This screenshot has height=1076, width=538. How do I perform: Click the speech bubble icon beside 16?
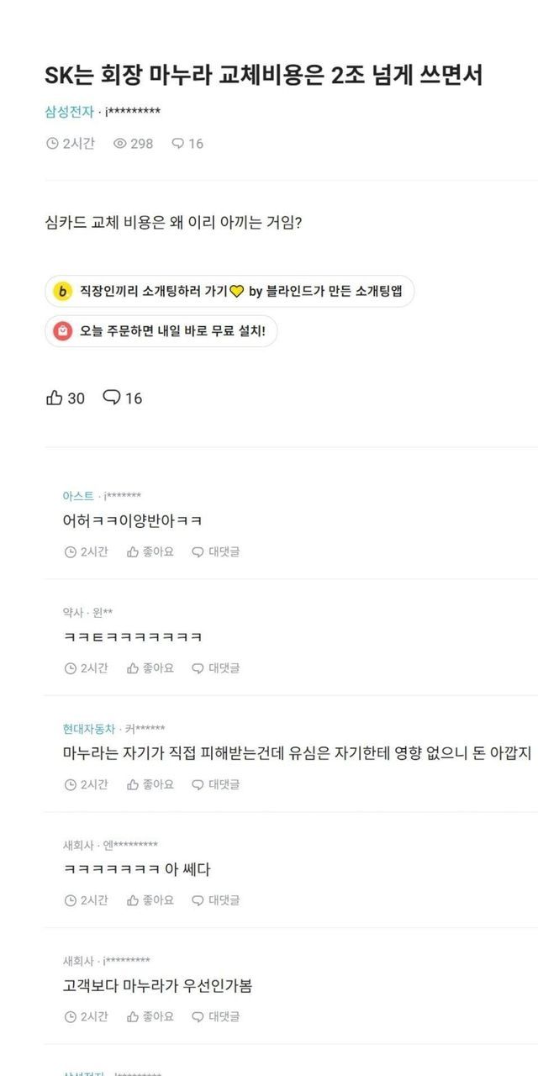click(x=112, y=398)
